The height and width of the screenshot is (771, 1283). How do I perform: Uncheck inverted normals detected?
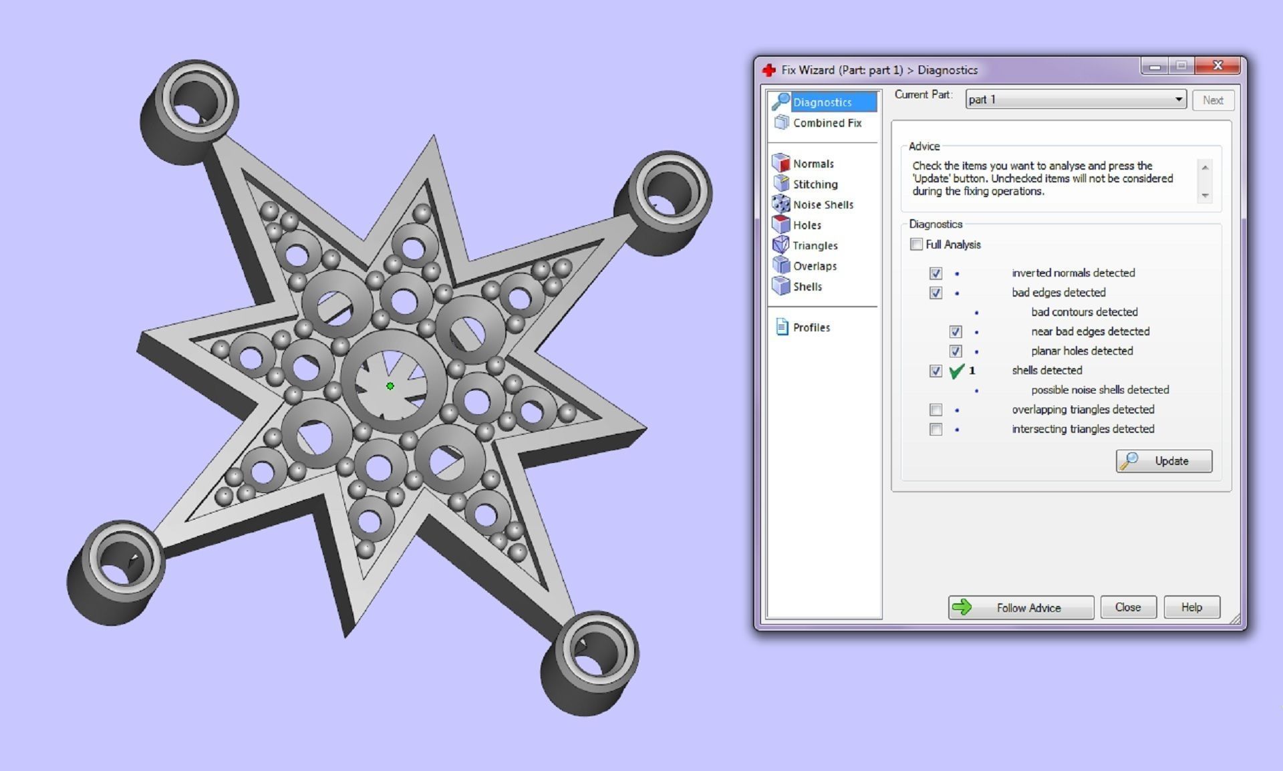click(x=936, y=273)
